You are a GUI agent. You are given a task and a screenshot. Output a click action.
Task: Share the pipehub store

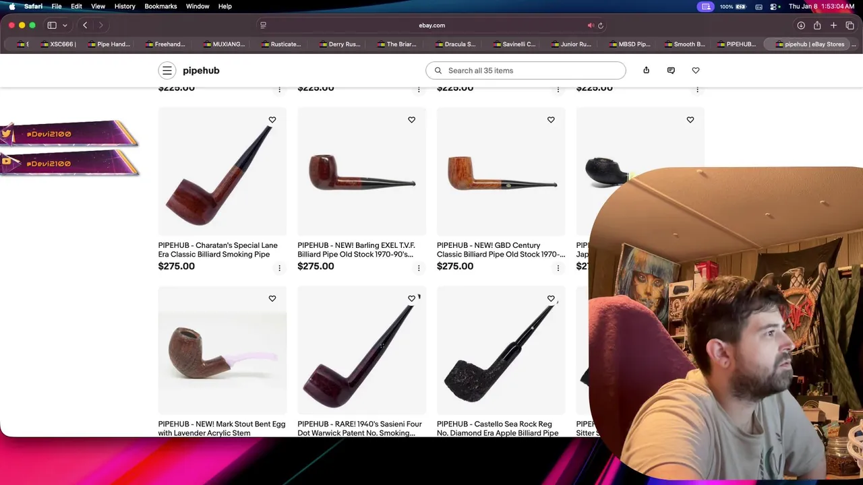pos(646,71)
